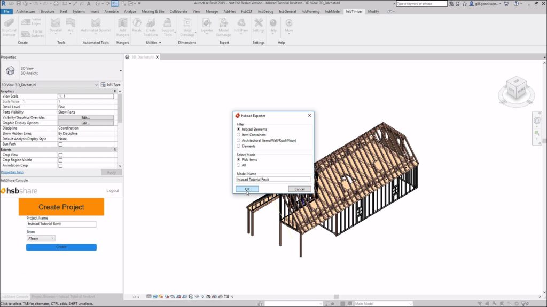
Task: Open the Arc tool
Action: (71, 26)
